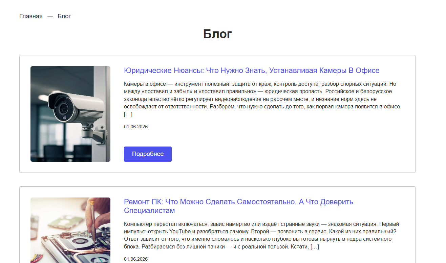This screenshot has height=263, width=446.
Task: Click the 01.06.2026 date under the camera article
Action: (136, 127)
